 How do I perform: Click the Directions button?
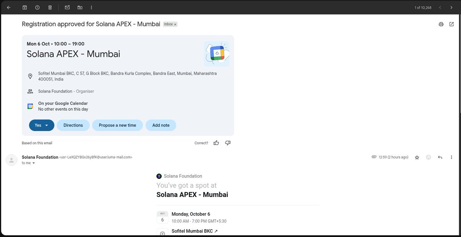73,125
